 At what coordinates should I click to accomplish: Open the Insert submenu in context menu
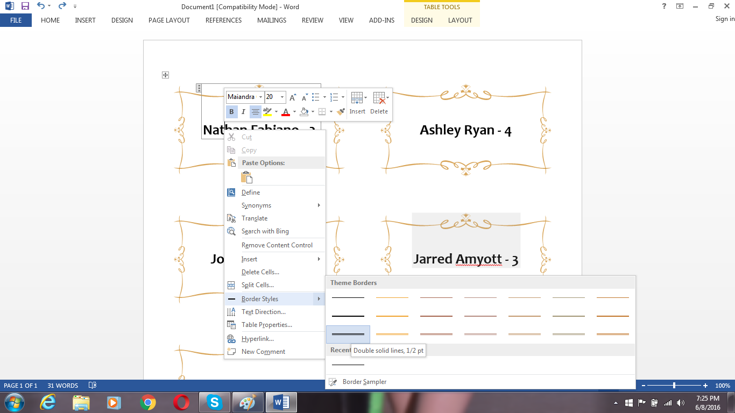(x=275, y=259)
